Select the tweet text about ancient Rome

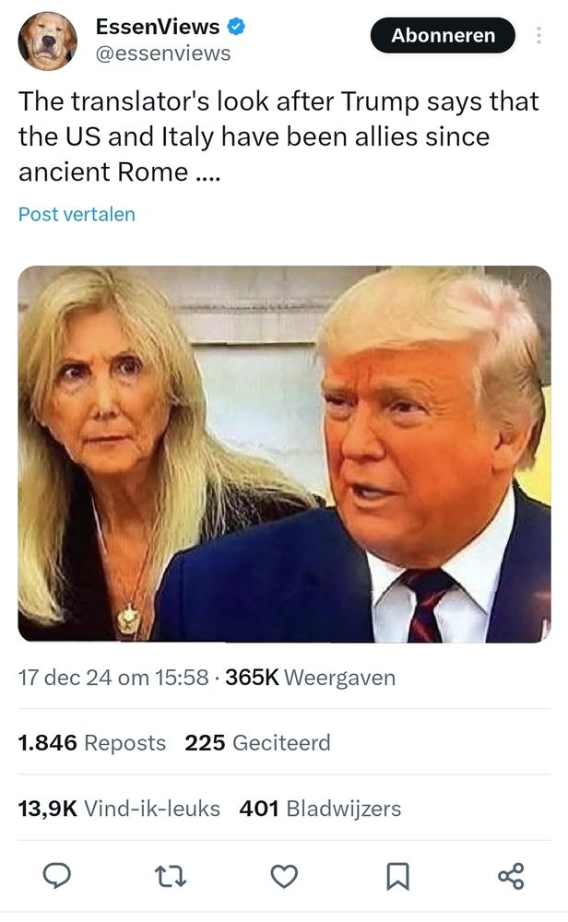tap(278, 136)
